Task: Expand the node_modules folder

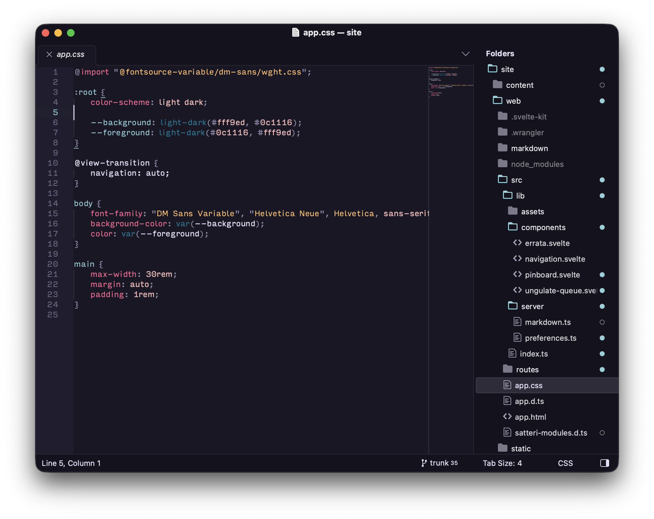Action: (502, 163)
